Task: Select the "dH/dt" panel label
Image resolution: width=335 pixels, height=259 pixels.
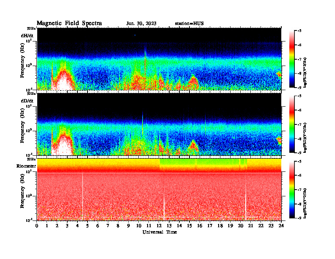Action: (27, 36)
